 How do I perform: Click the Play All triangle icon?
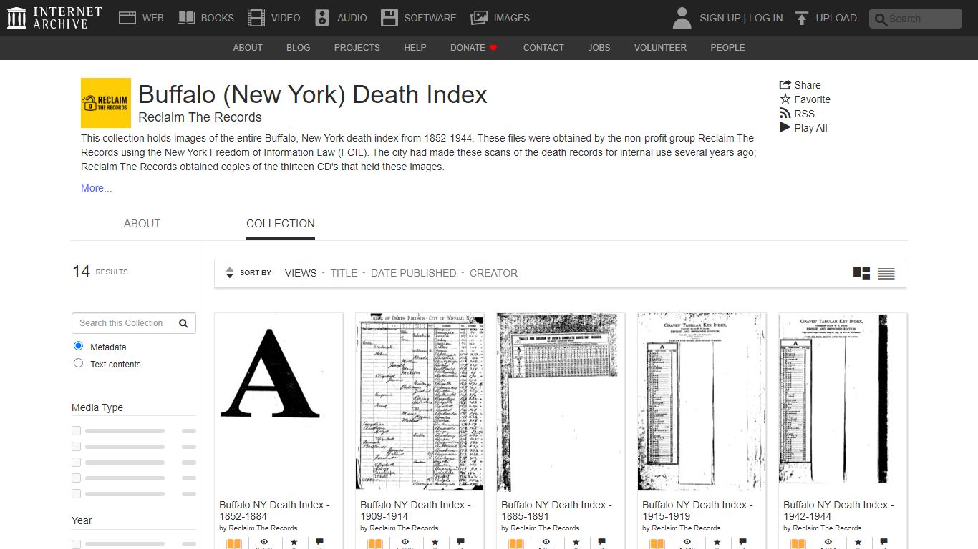785,127
